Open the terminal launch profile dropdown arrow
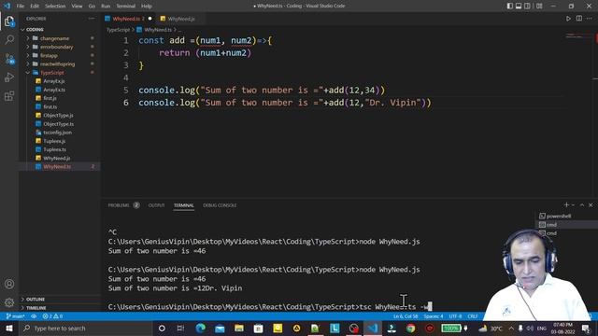 tap(573, 205)
